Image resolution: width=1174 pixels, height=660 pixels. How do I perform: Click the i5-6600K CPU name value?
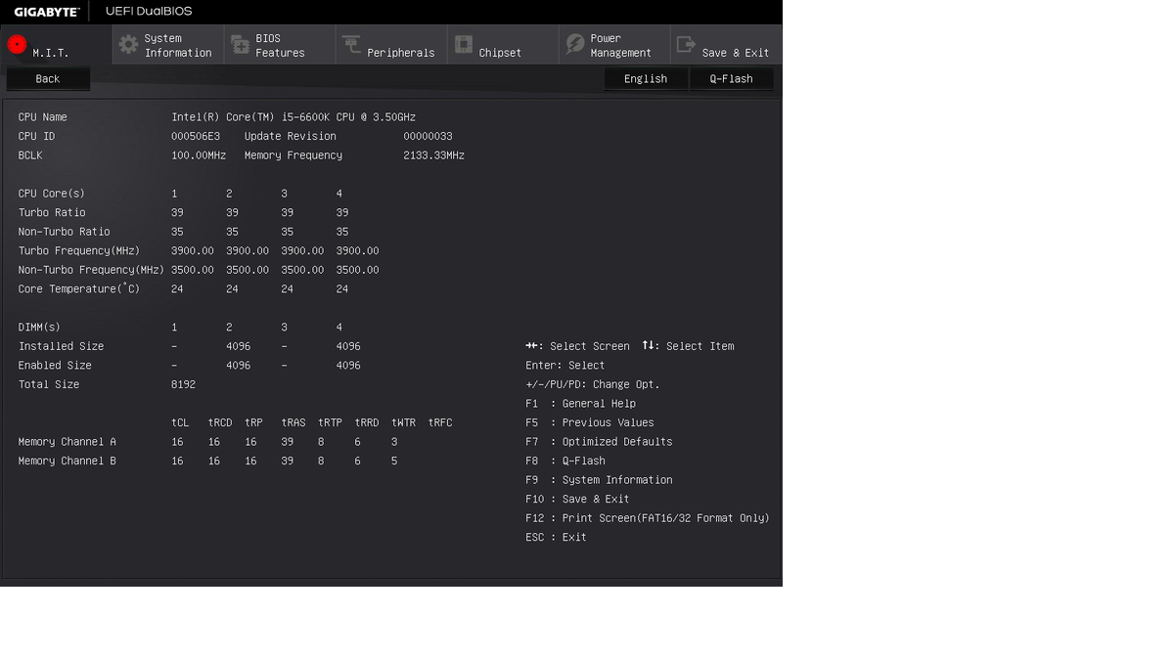[x=293, y=117]
